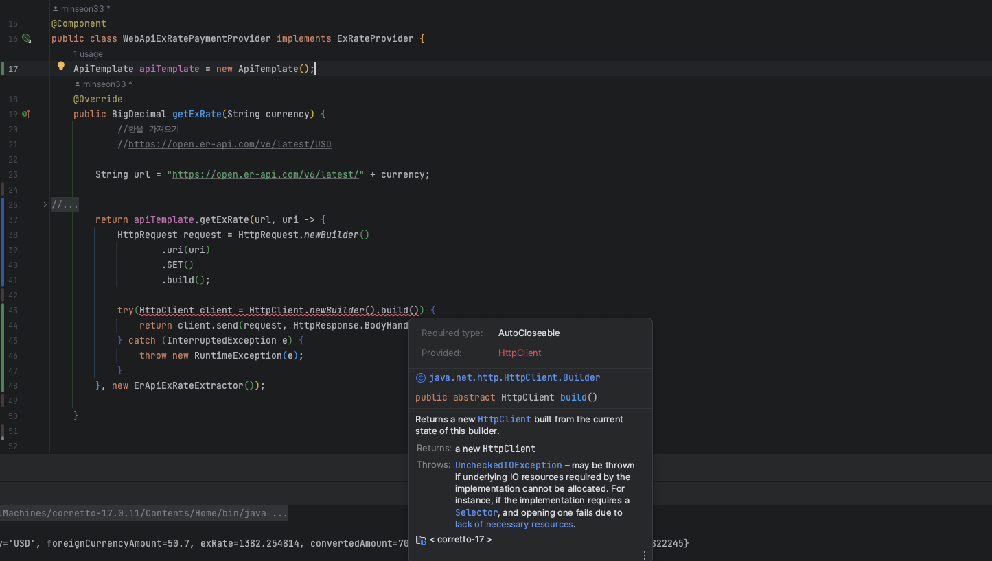Click the 'apiTemplate' field name on line 17
This screenshot has width=992, height=561.
coord(170,69)
